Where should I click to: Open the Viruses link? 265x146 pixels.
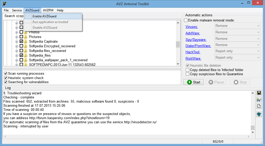coord(192,27)
